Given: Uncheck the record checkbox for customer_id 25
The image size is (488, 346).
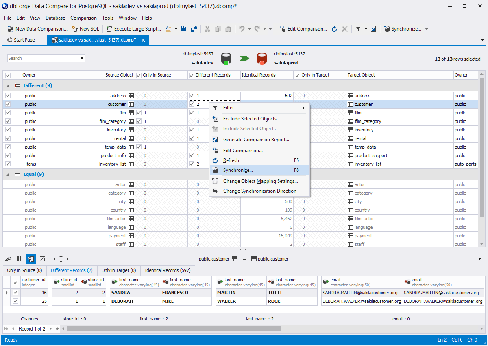Looking at the screenshot, I should 16,301.
